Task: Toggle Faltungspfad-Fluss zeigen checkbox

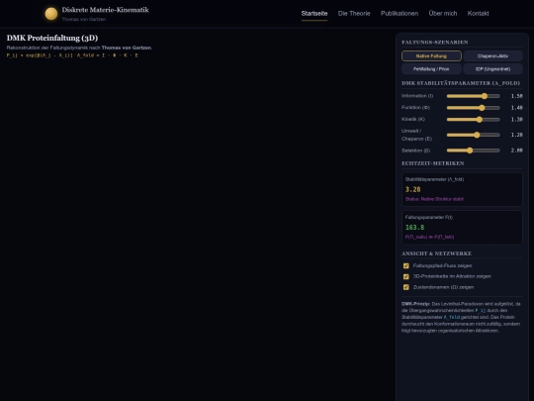Action: tap(406, 265)
